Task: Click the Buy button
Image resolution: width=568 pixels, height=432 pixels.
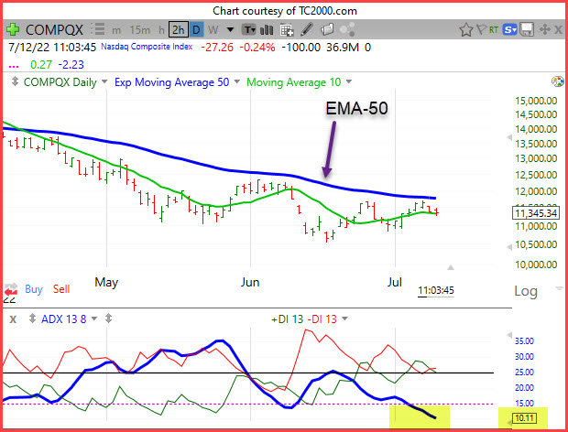Action: tap(34, 289)
